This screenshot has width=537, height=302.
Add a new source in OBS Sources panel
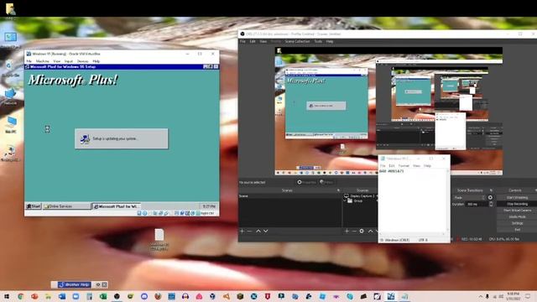(x=347, y=232)
